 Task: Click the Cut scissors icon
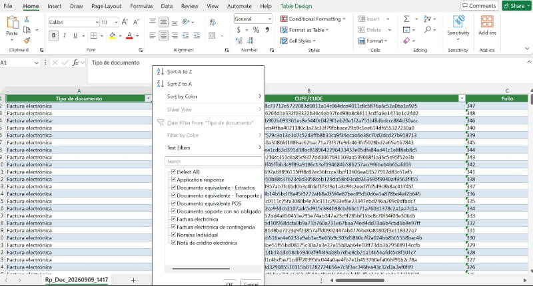click(x=27, y=19)
